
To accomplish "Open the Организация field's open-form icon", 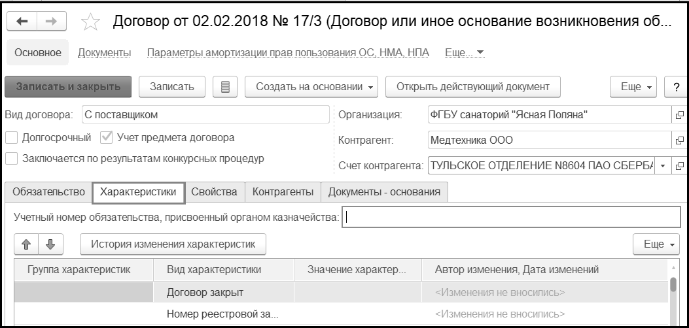I will [678, 115].
